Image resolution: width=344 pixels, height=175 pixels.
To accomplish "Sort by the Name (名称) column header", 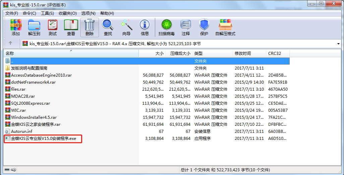I will pos(71,54).
